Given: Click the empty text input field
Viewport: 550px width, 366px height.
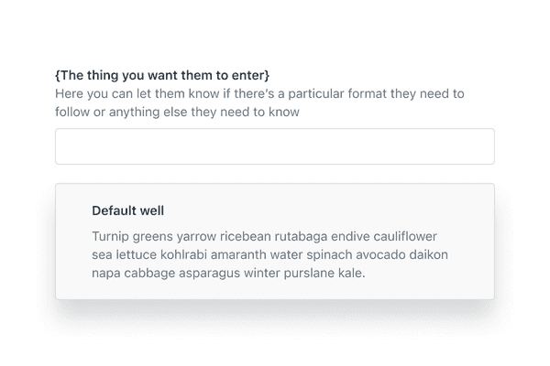Looking at the screenshot, I should pos(275,146).
